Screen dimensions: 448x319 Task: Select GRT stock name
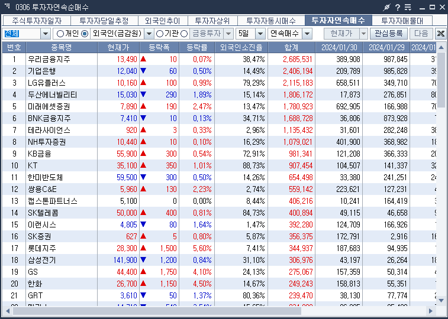35,295
